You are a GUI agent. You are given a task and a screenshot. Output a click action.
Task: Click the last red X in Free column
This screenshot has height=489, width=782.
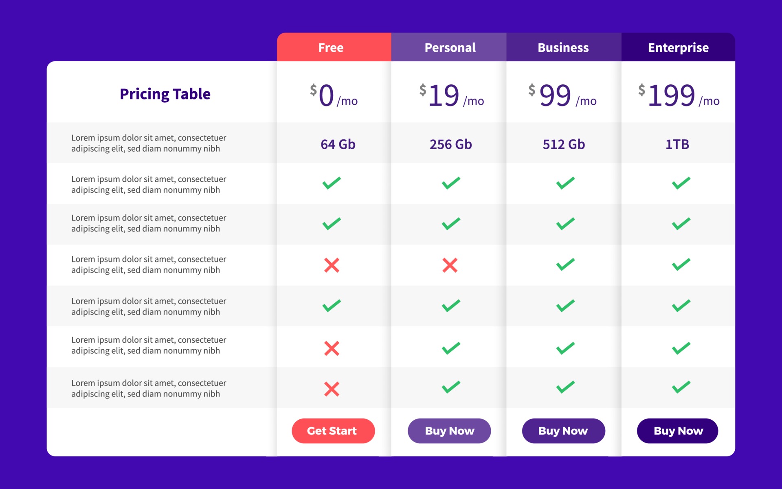332,388
